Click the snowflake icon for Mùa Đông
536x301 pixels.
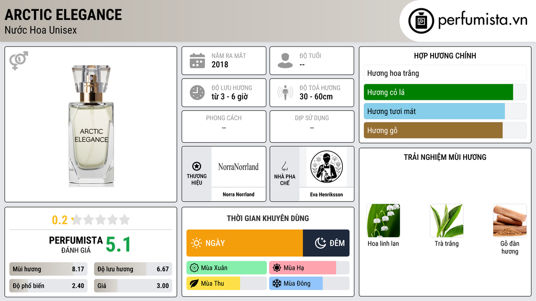click(277, 284)
